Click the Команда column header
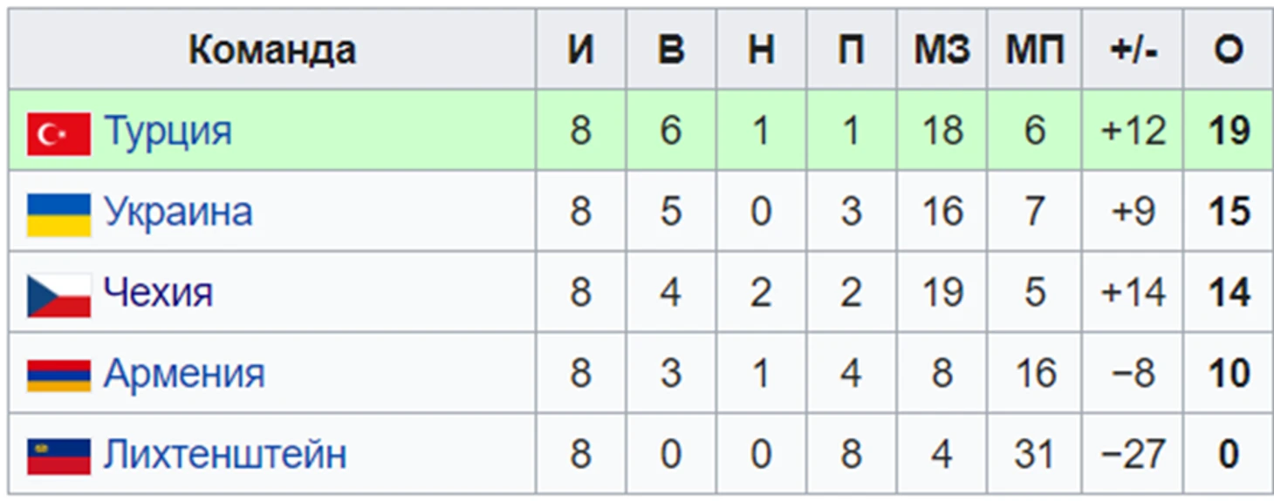This screenshot has height=501, width=1274. point(272,51)
